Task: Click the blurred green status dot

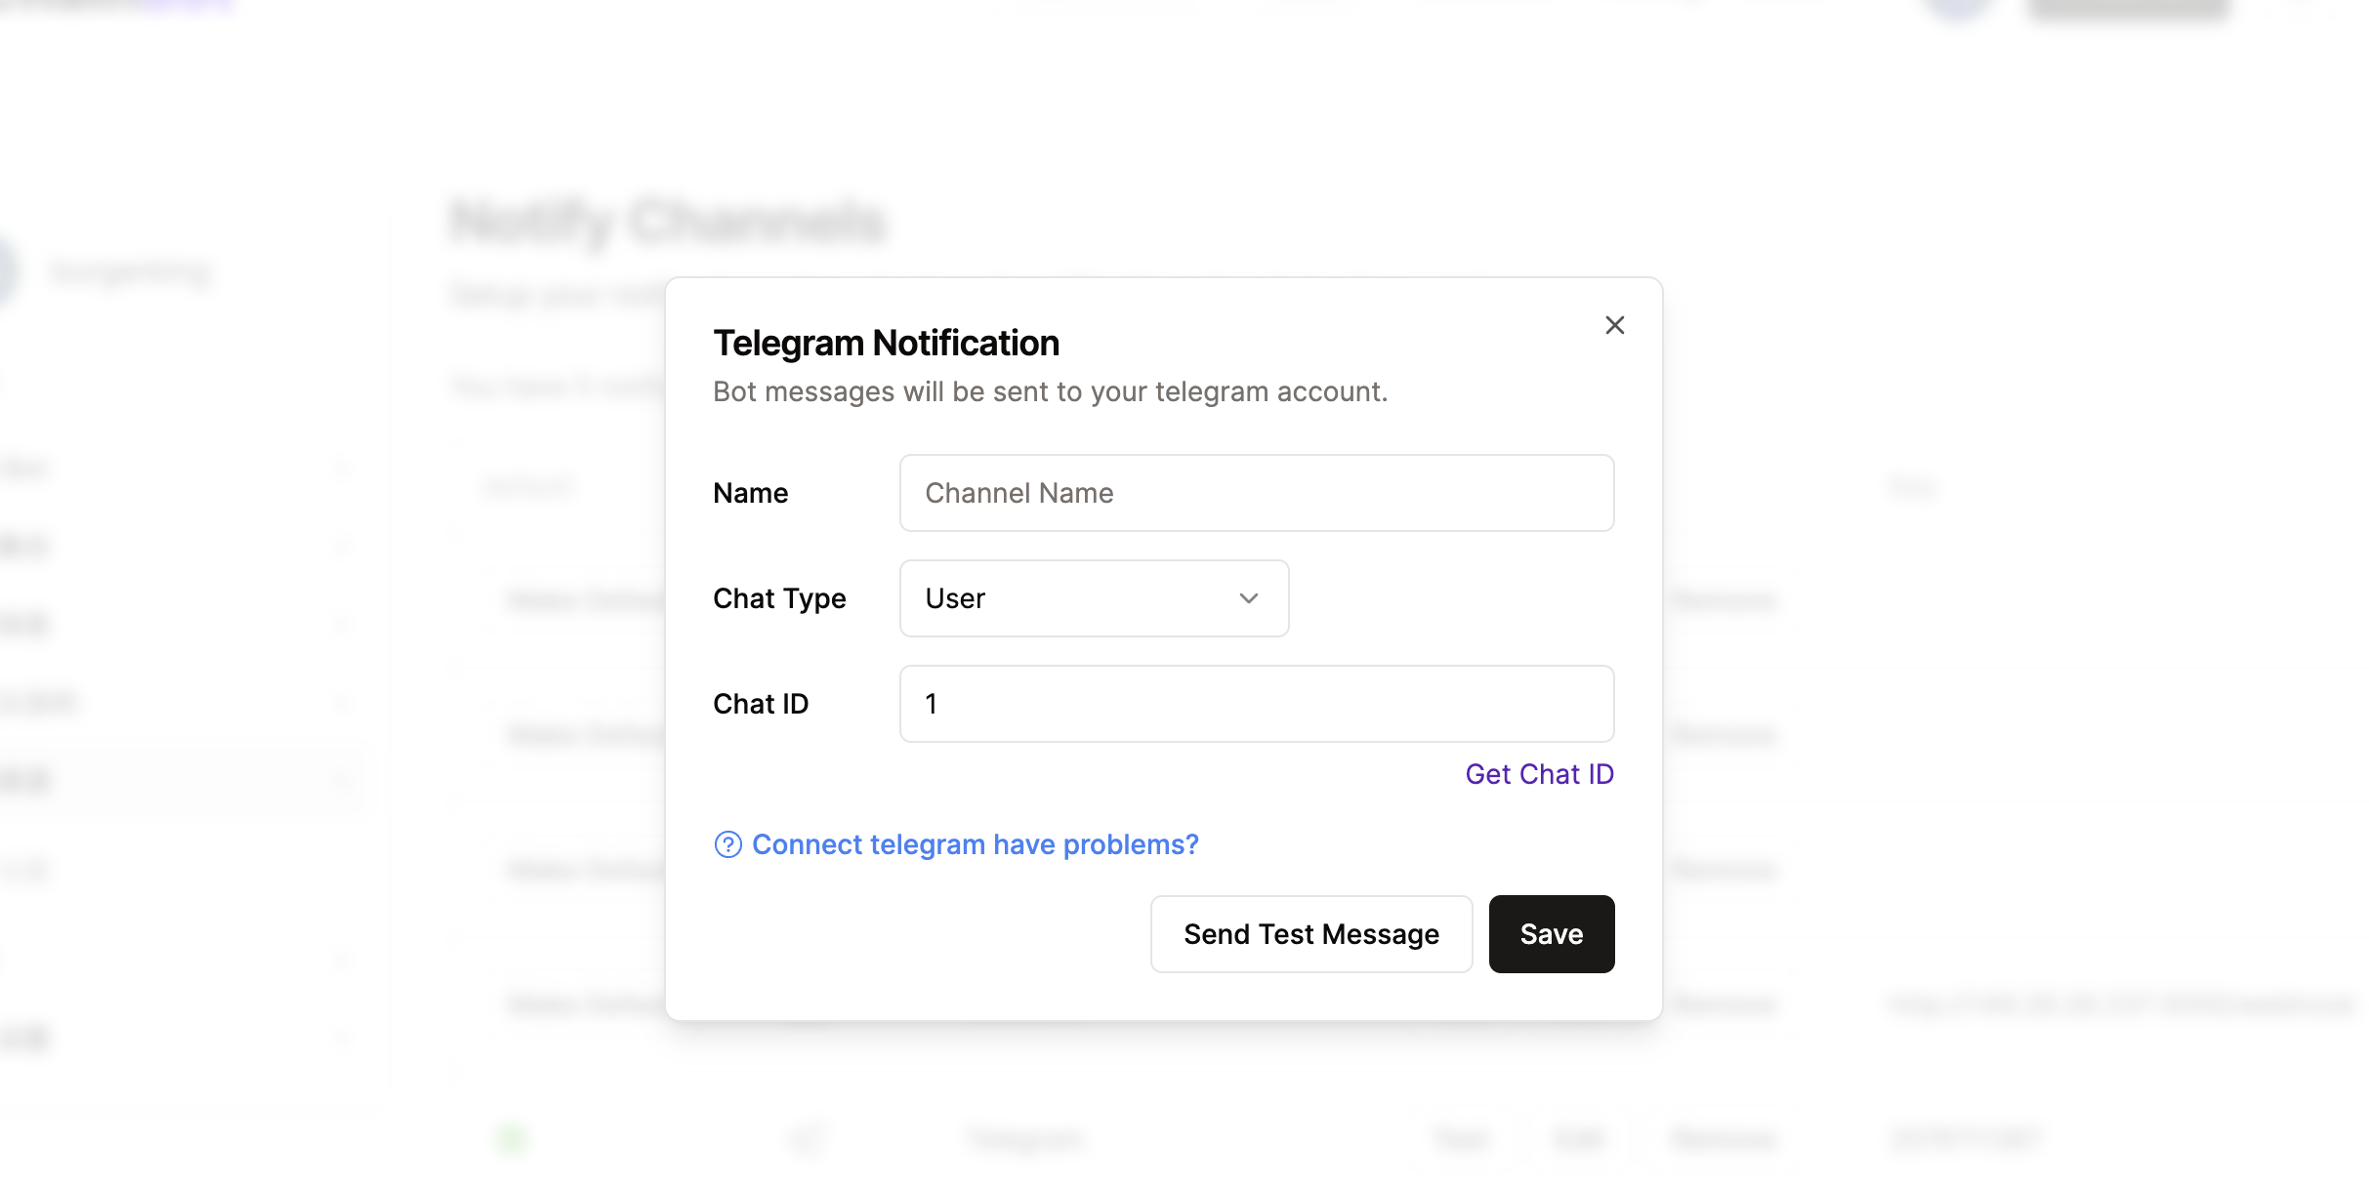Action: click(x=511, y=1138)
